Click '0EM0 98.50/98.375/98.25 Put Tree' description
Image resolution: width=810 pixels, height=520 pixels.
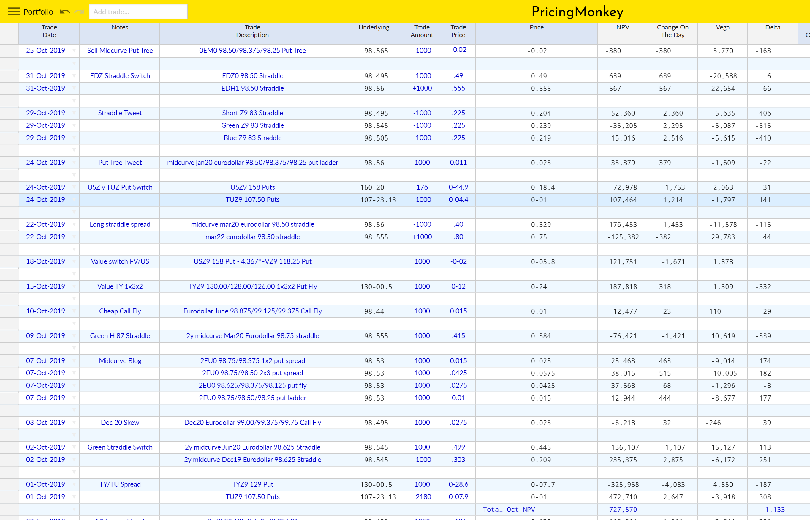[252, 51]
